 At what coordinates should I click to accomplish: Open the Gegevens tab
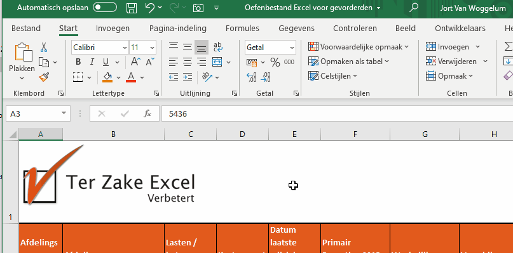coord(296,29)
